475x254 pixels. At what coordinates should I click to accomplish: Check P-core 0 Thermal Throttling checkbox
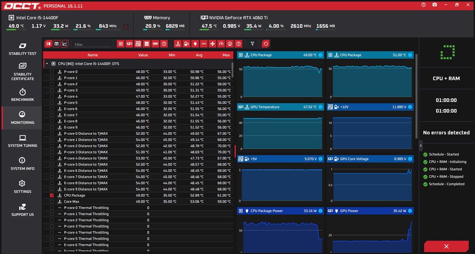click(x=51, y=207)
